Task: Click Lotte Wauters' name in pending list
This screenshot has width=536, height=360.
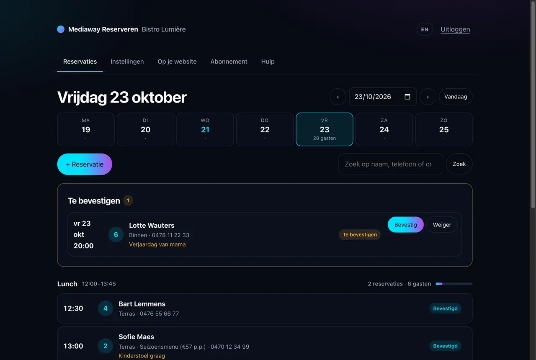Action: coord(152,225)
